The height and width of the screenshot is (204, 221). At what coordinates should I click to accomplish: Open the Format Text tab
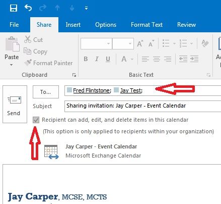click(x=146, y=25)
